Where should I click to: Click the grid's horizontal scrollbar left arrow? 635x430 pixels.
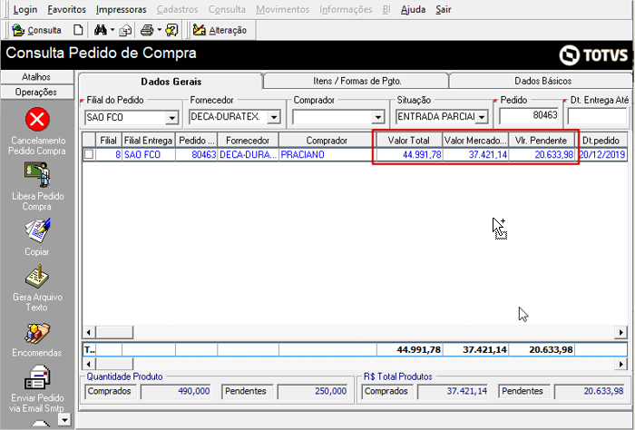(89, 333)
